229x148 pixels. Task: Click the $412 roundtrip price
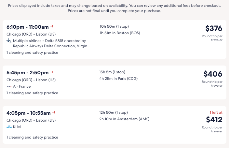[x=214, y=120]
